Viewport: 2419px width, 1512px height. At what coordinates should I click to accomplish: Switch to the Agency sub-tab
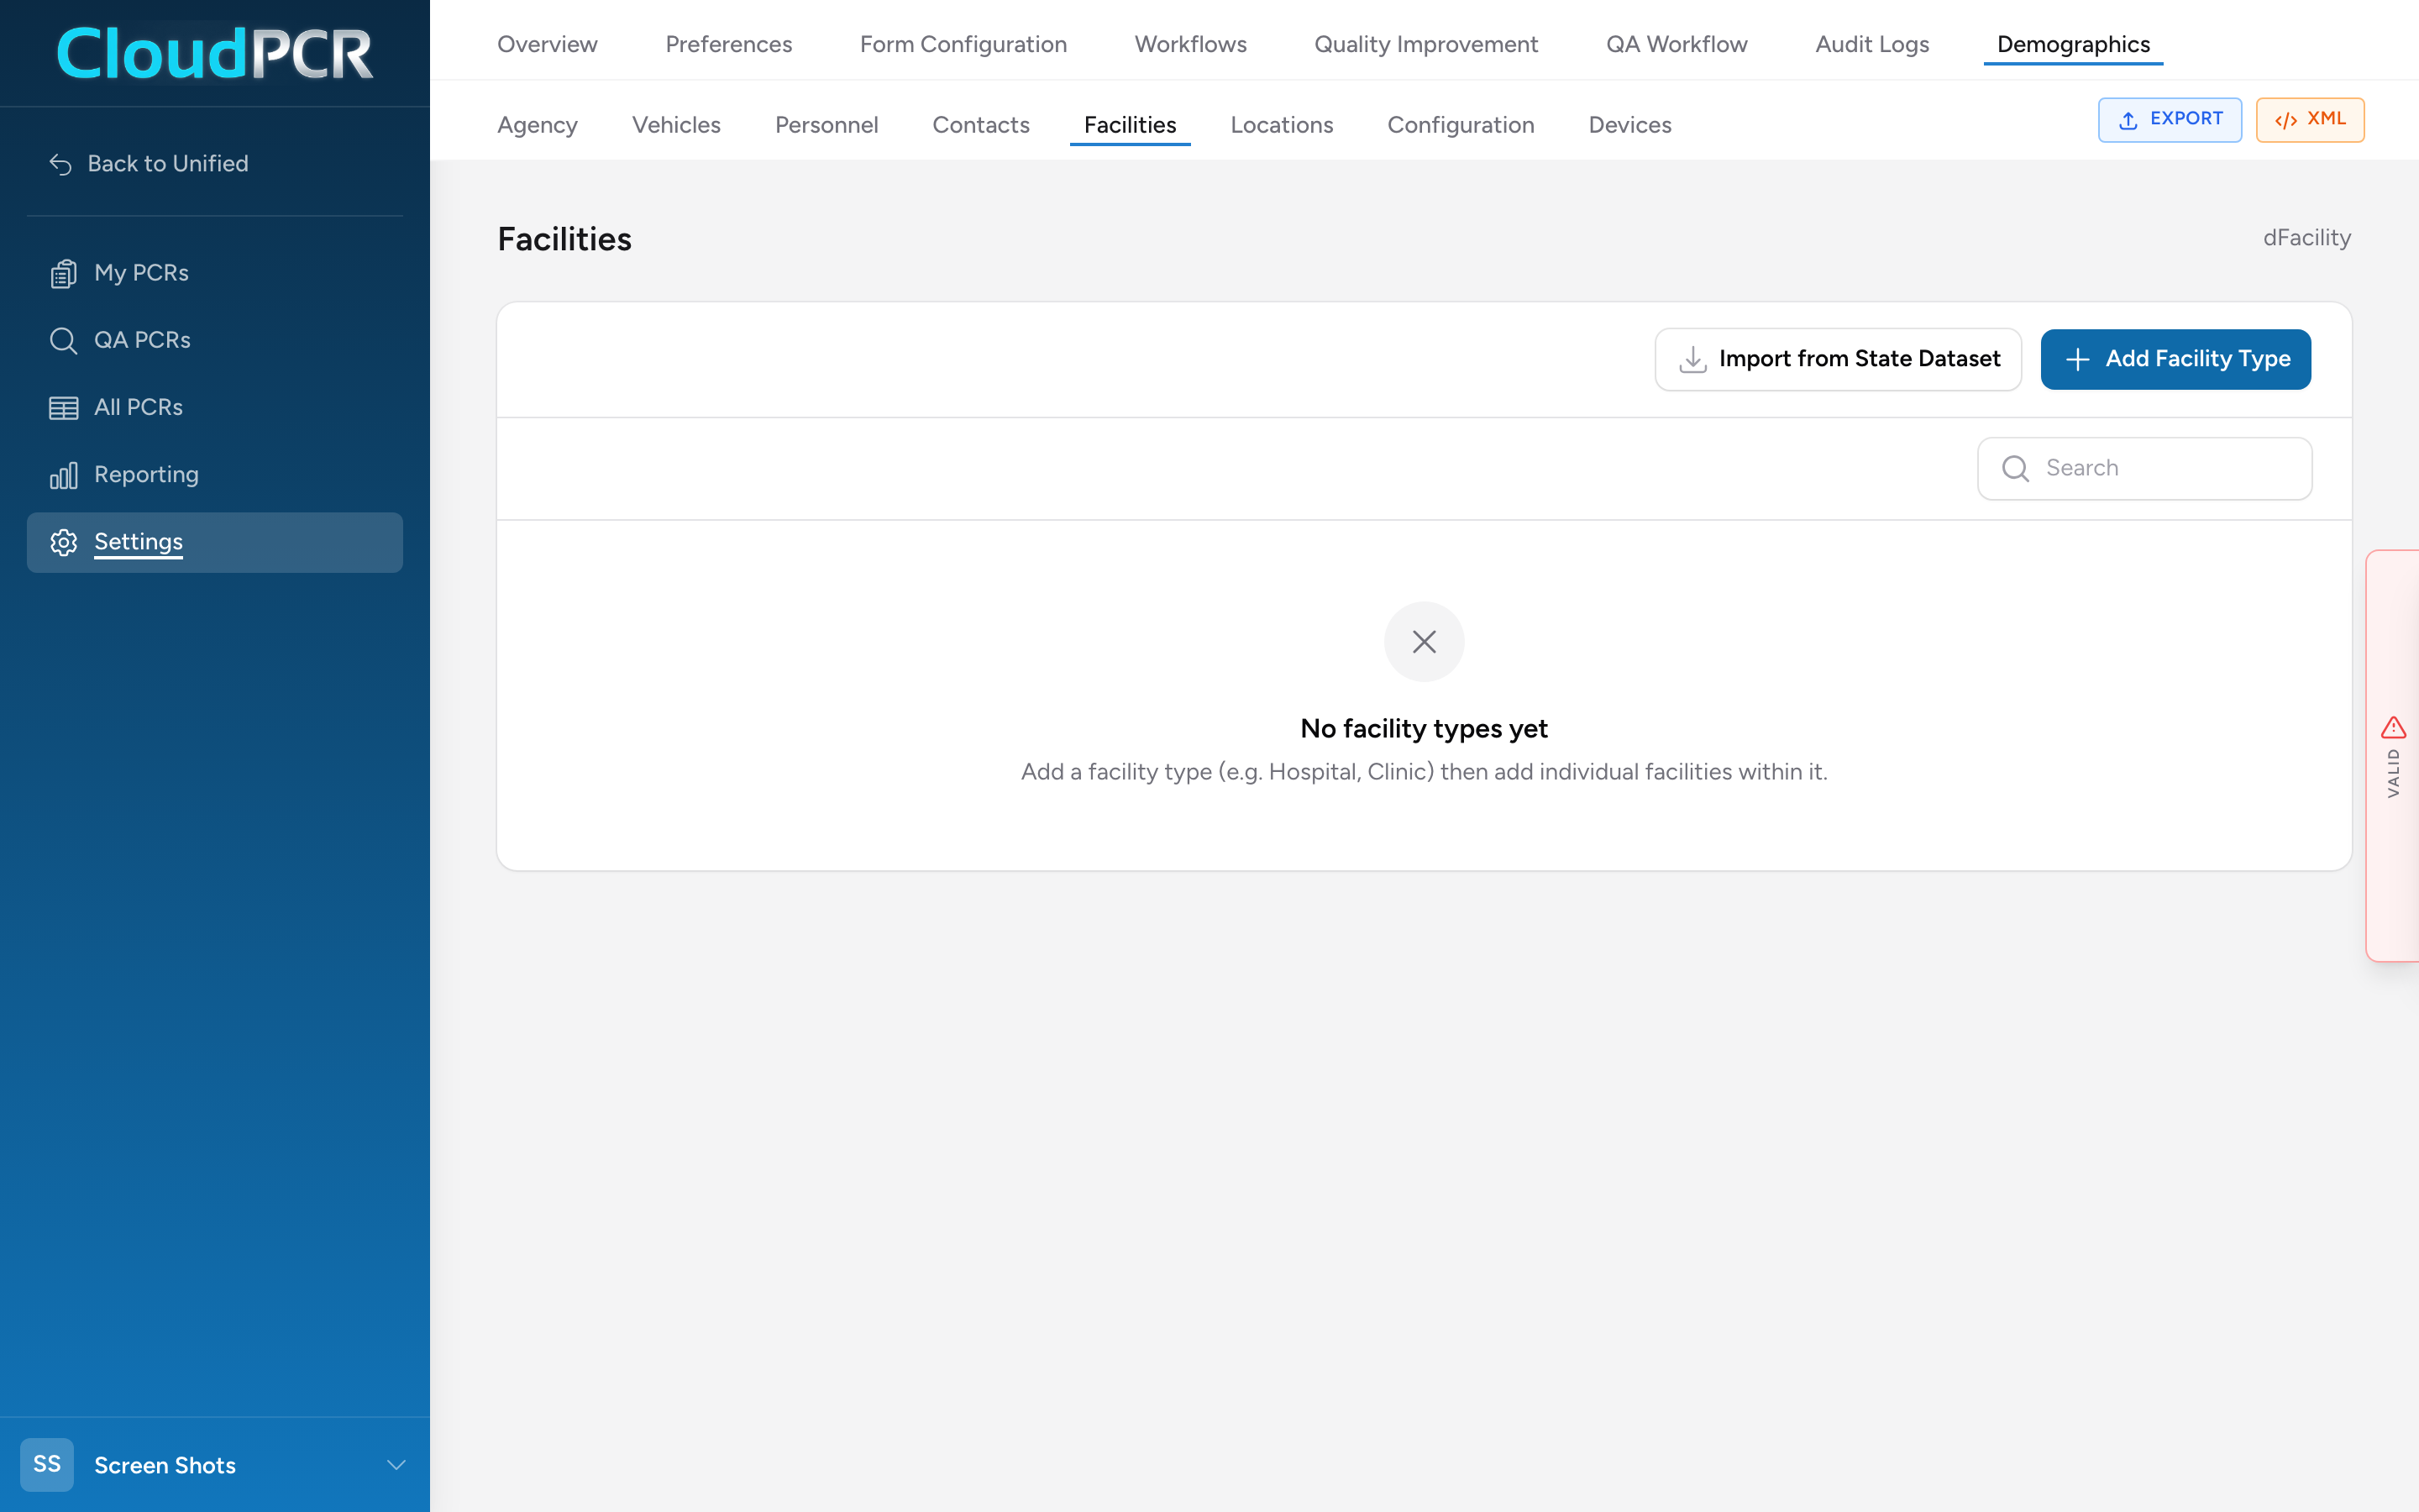[x=537, y=125]
